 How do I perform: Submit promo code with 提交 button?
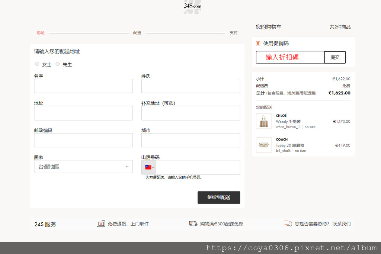coord(335,57)
